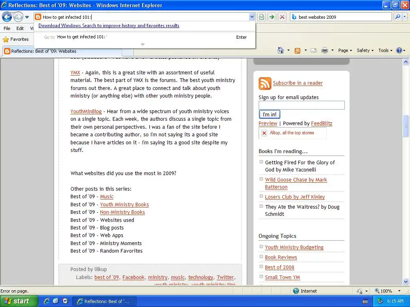Click the Windows Media Player Quick Launch icon
This screenshot has height=307, width=410.
65,301
